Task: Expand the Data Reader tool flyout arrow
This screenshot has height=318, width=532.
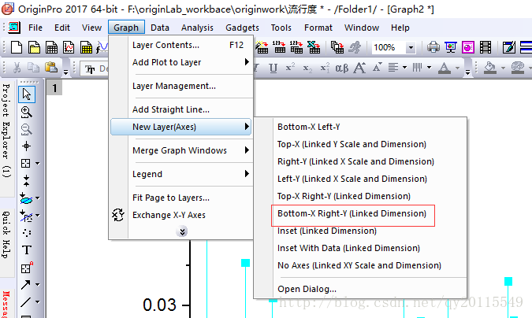Action: tap(38, 164)
